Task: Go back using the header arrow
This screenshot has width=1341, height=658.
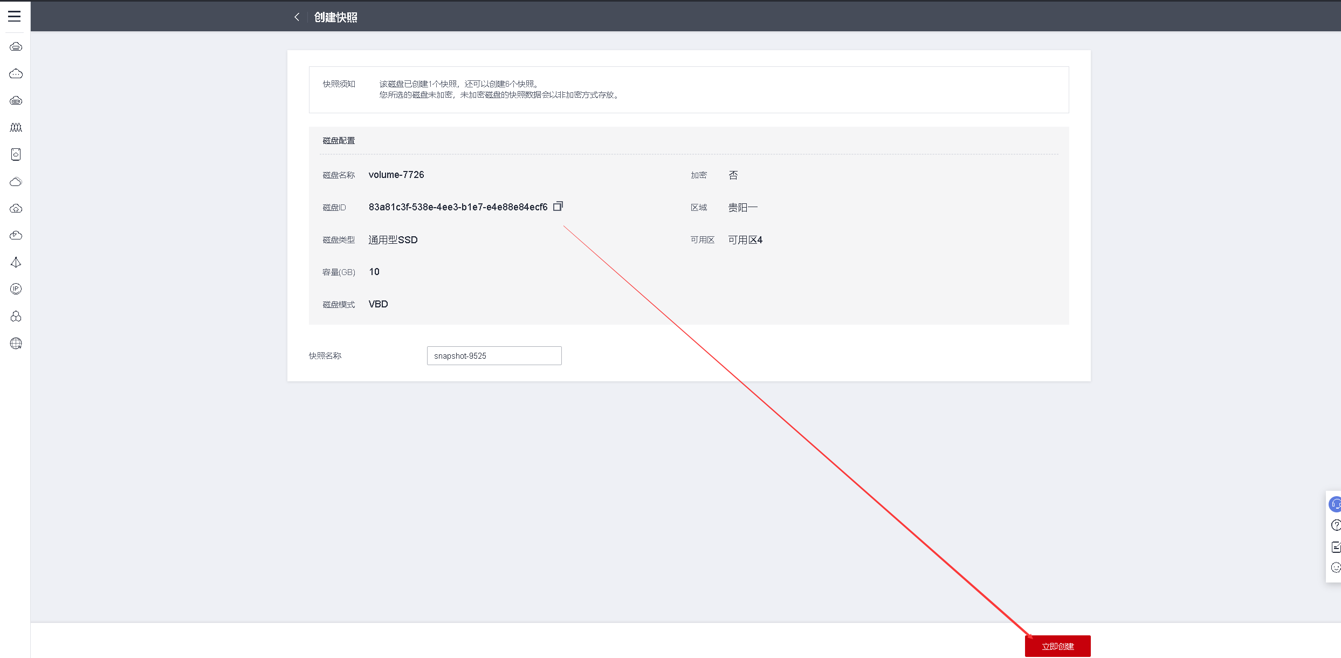Action: pos(297,17)
